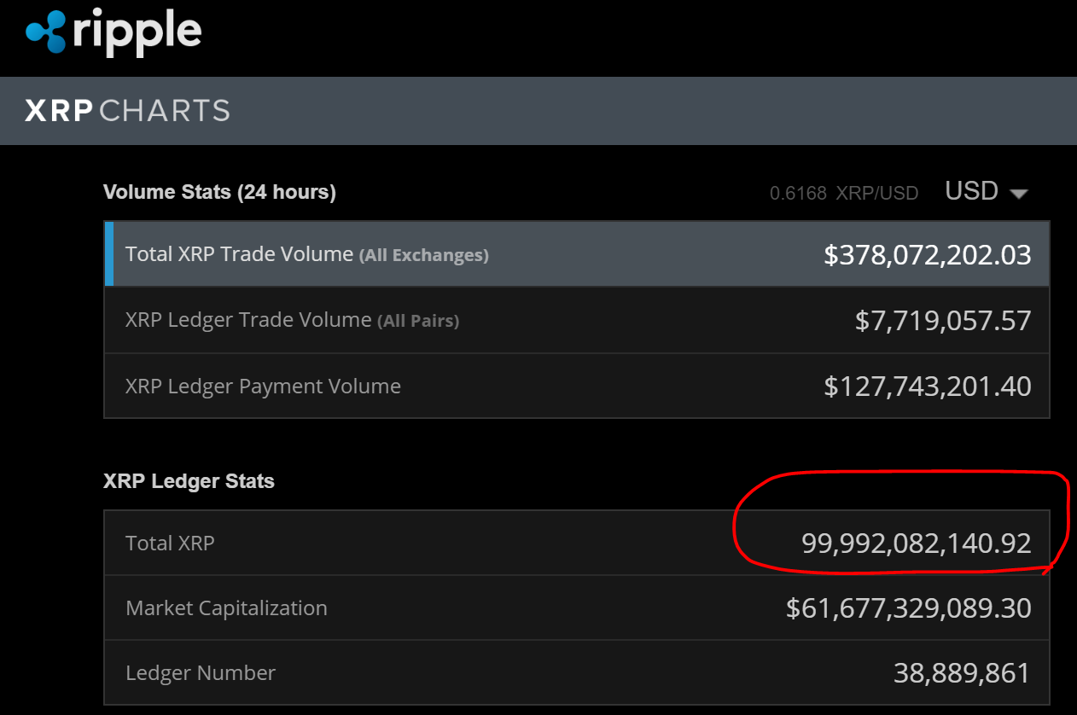
Task: Click the ripple wordmark text
Action: click(x=137, y=32)
